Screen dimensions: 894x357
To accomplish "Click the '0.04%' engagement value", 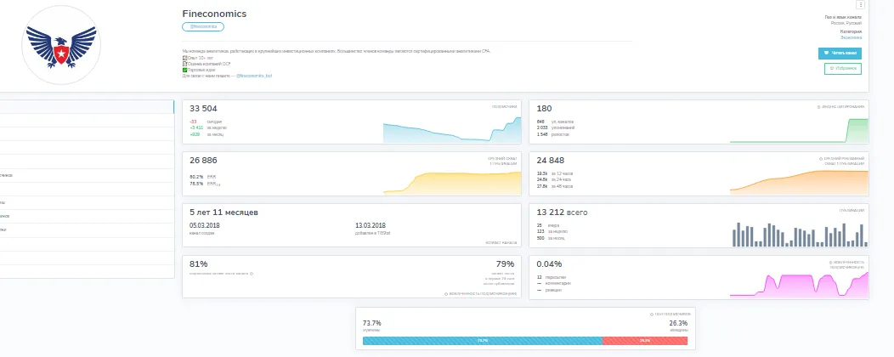I will [549, 264].
